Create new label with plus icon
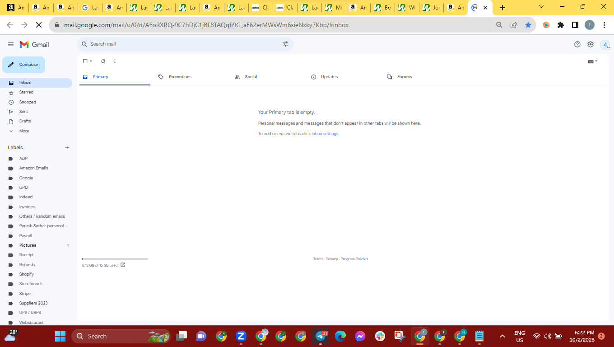 pyautogui.click(x=67, y=147)
